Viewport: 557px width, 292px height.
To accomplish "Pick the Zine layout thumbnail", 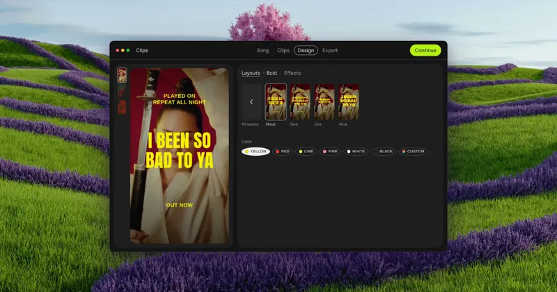I will [x=324, y=102].
